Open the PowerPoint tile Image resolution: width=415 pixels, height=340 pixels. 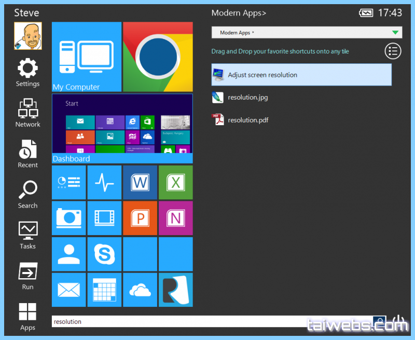(140, 218)
